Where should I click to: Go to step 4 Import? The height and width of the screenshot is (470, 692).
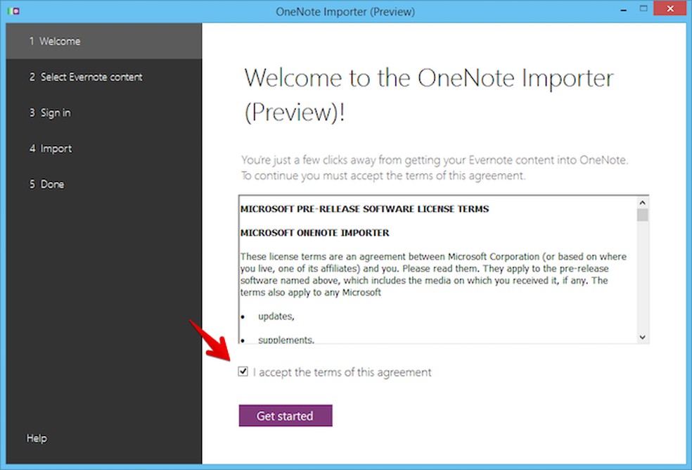104,148
